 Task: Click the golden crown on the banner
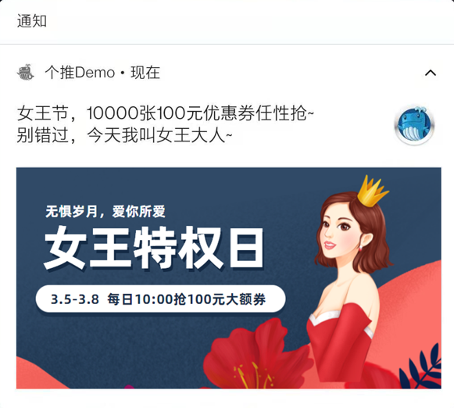(x=371, y=191)
